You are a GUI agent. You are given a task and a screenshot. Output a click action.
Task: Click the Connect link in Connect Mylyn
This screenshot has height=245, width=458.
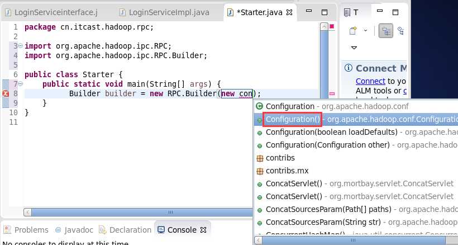coord(370,81)
